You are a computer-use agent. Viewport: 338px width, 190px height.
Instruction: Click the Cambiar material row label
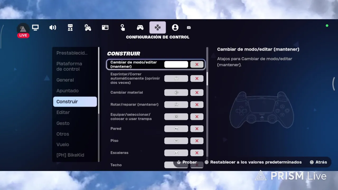click(x=127, y=93)
